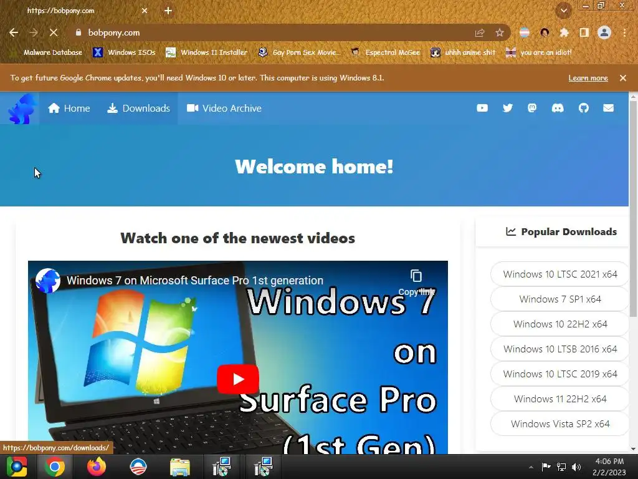Open the Mastodon social icon
Viewport: 638px width, 479px height.
click(532, 108)
